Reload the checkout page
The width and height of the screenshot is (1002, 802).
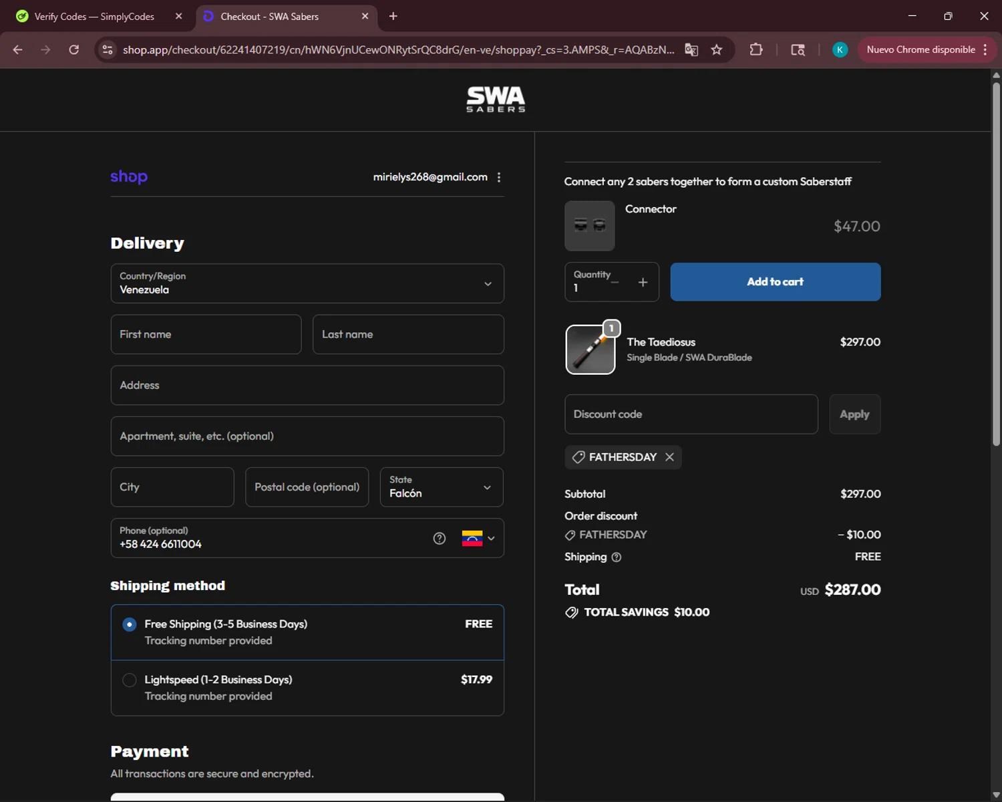74,49
